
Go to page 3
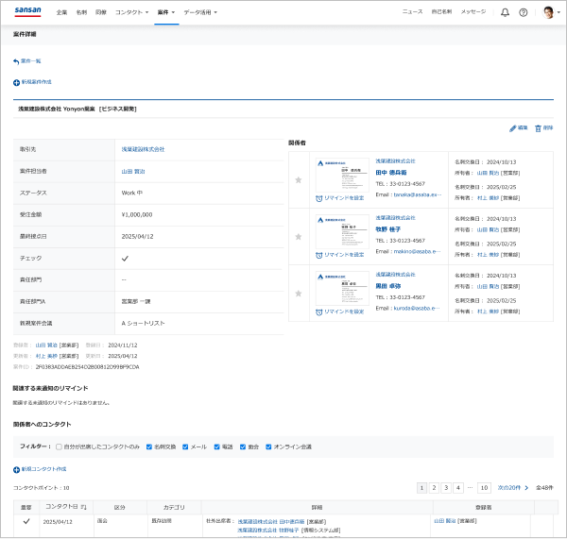click(446, 488)
